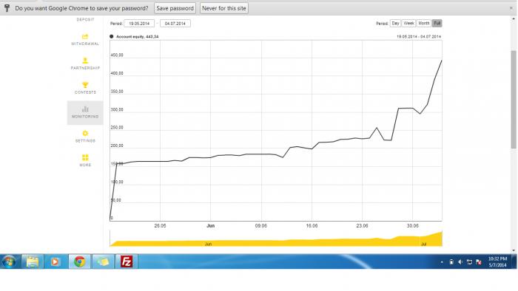Click the Deposit label in sidebar

click(x=85, y=20)
